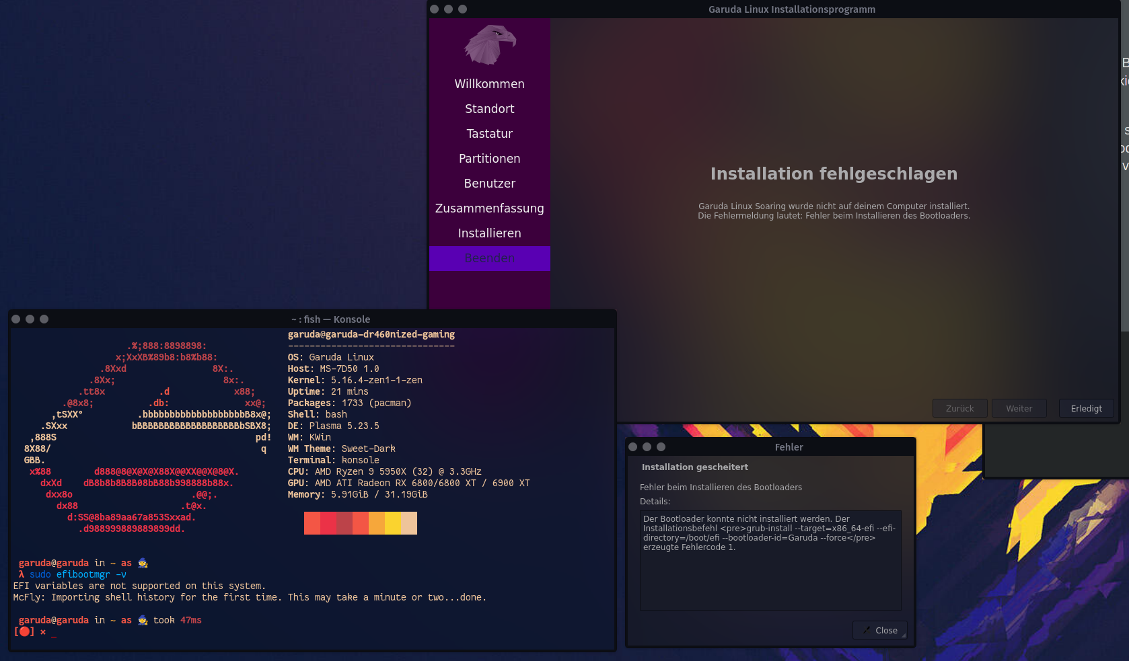Select the Installieren step in installer sidebar
1129x661 pixels.
[489, 233]
